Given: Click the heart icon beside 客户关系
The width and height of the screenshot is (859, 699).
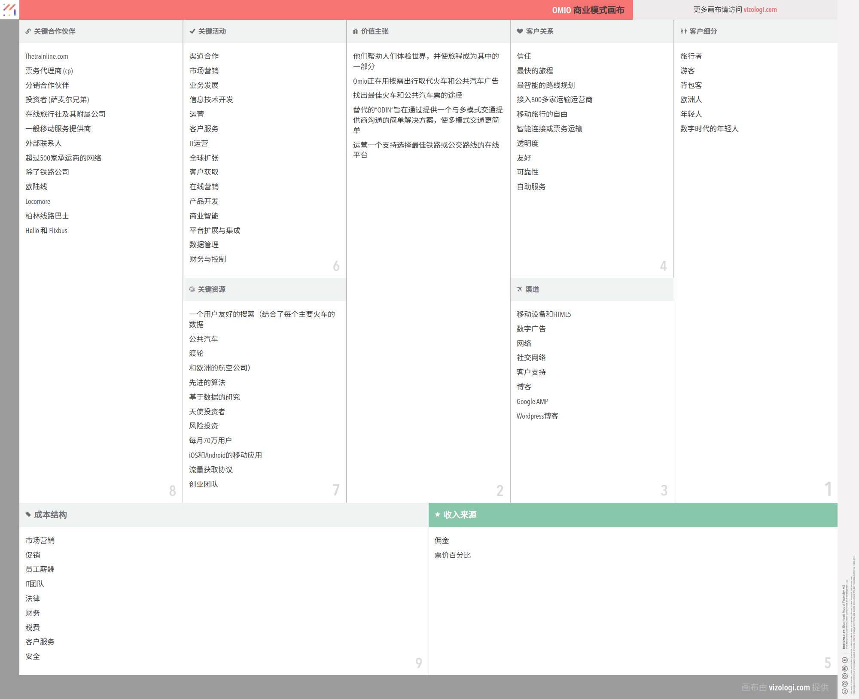Looking at the screenshot, I should coord(520,31).
